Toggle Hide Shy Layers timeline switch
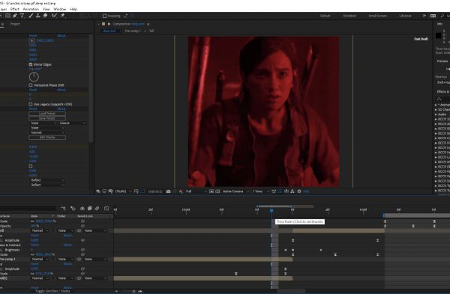Screen dimensions: 450x294 pos(82,209)
